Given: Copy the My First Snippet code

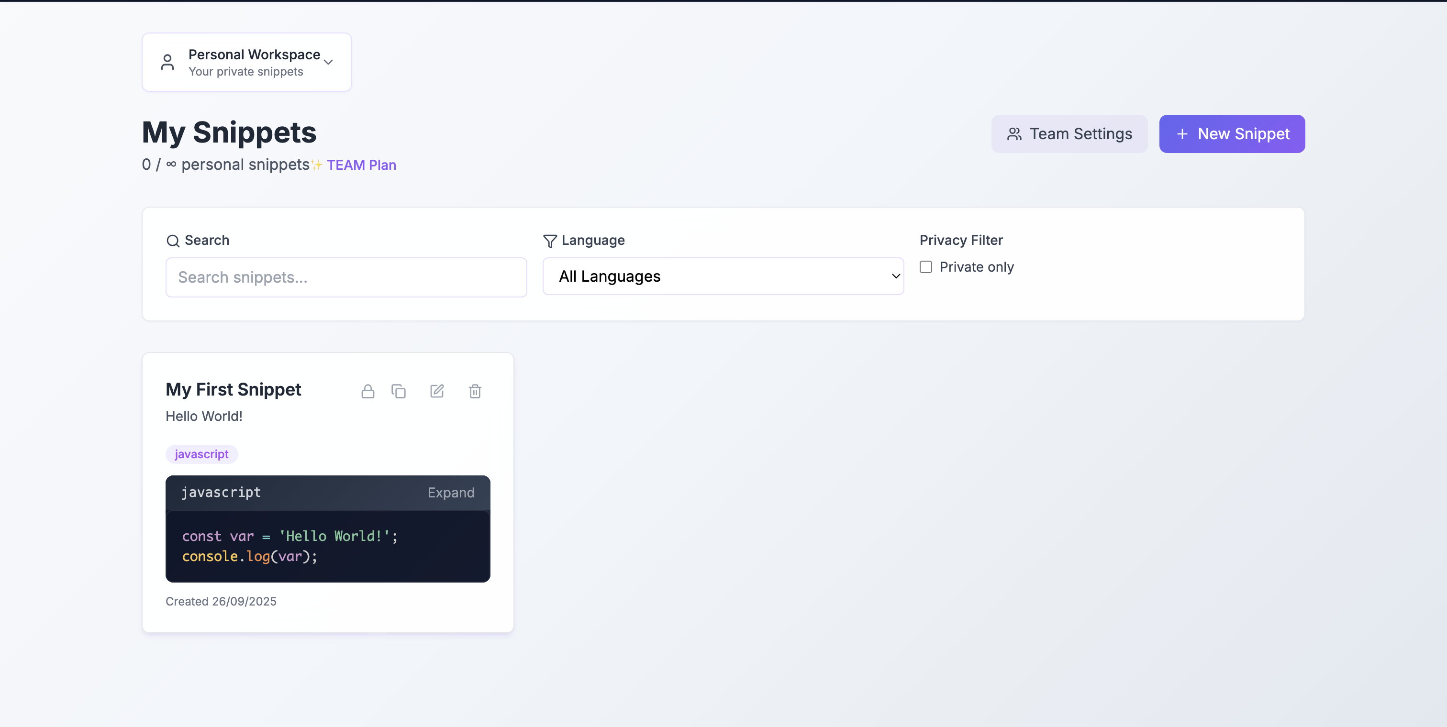Looking at the screenshot, I should point(399,391).
